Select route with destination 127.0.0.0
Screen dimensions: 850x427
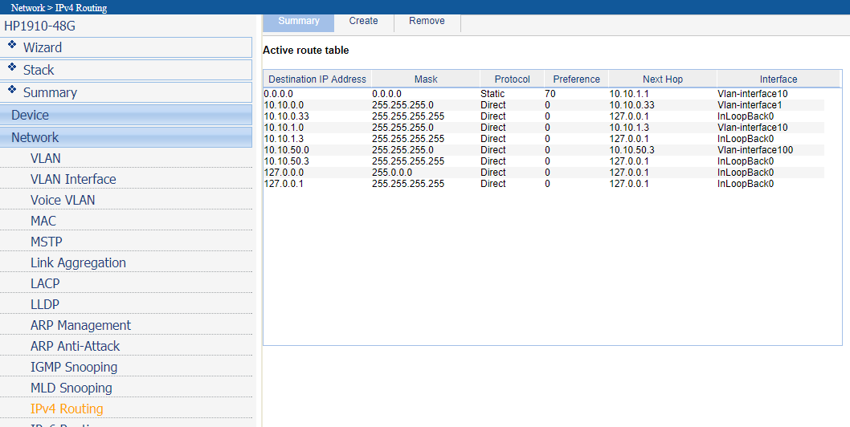click(284, 173)
